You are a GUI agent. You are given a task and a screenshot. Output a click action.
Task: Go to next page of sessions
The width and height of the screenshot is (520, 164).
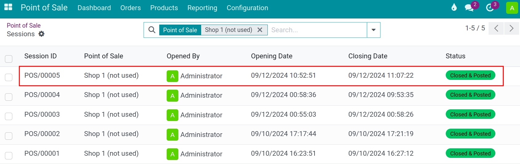click(511, 28)
